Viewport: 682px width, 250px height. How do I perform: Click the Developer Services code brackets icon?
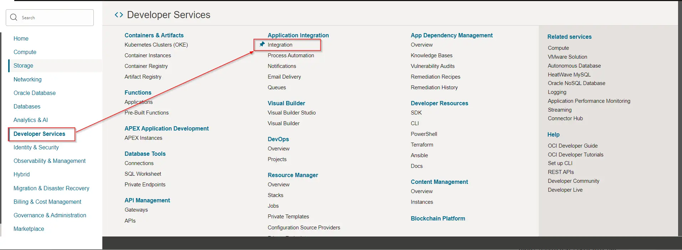(119, 15)
